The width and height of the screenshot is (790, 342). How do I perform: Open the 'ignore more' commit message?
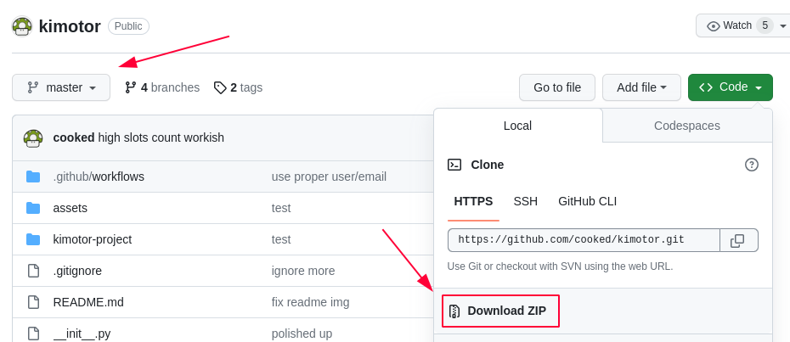point(303,271)
